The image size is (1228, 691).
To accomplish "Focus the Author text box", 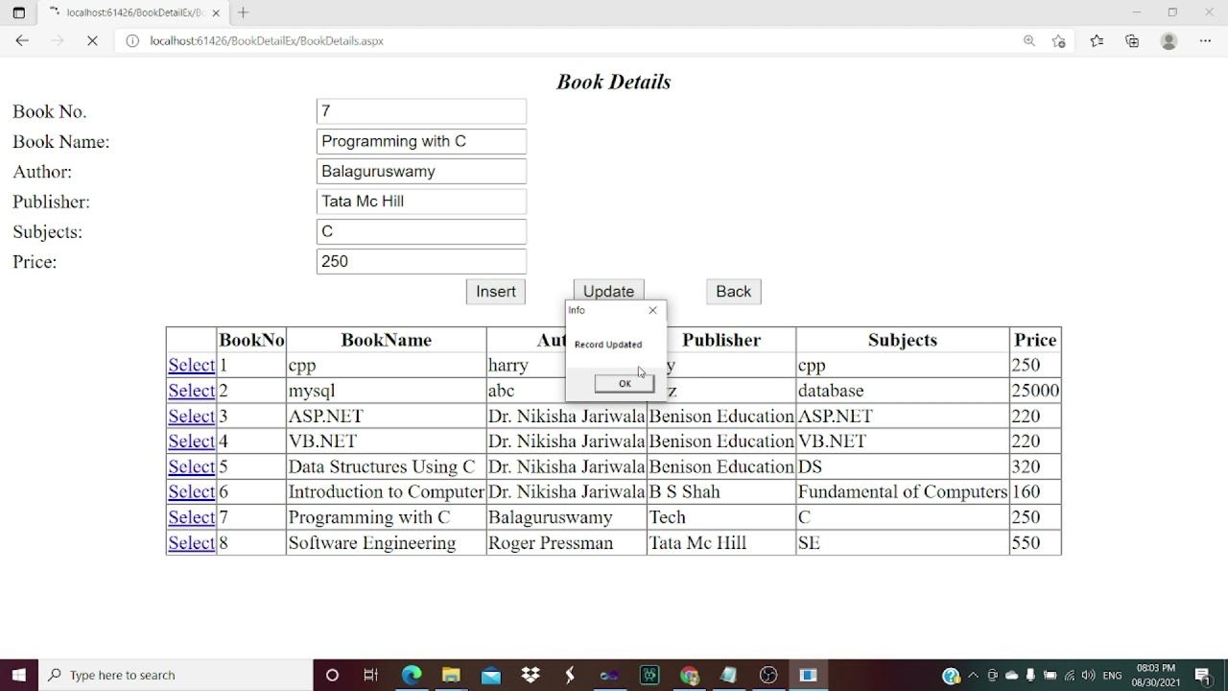I will coord(421,171).
